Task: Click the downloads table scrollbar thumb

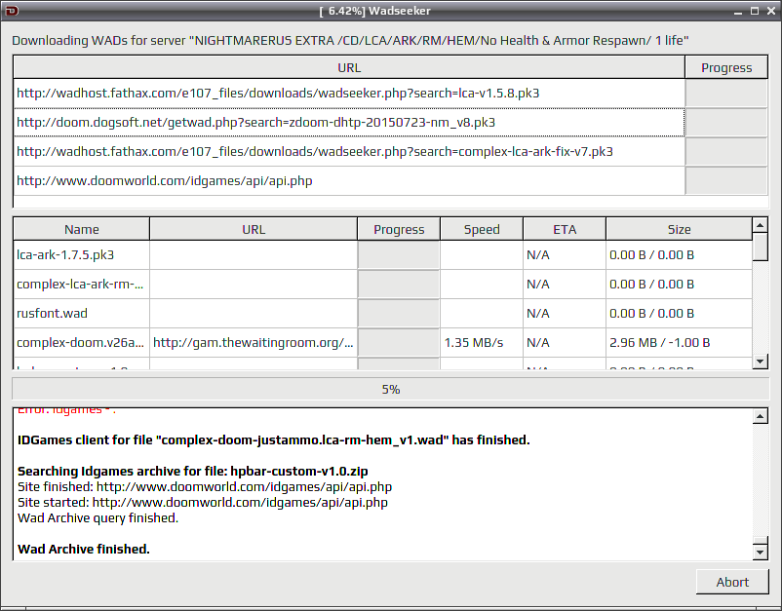Action: [x=760, y=247]
